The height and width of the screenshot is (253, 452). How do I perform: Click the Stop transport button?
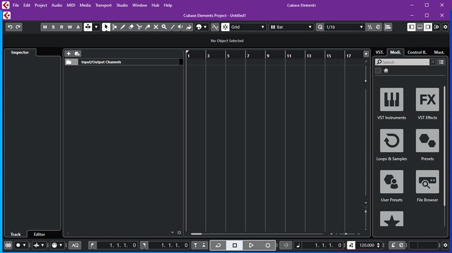(x=234, y=245)
